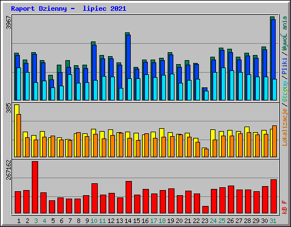
Task: Click the orange bar for day 31
Action: [x=275, y=141]
